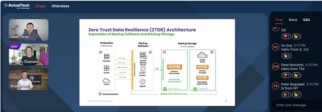The image size is (322, 112).
Task: Click the Veeam Backup Server icon on slide
Action: click(x=143, y=55)
